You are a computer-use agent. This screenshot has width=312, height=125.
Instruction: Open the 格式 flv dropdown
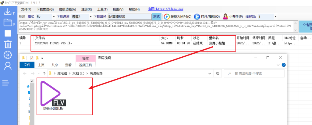[x=54, y=17]
